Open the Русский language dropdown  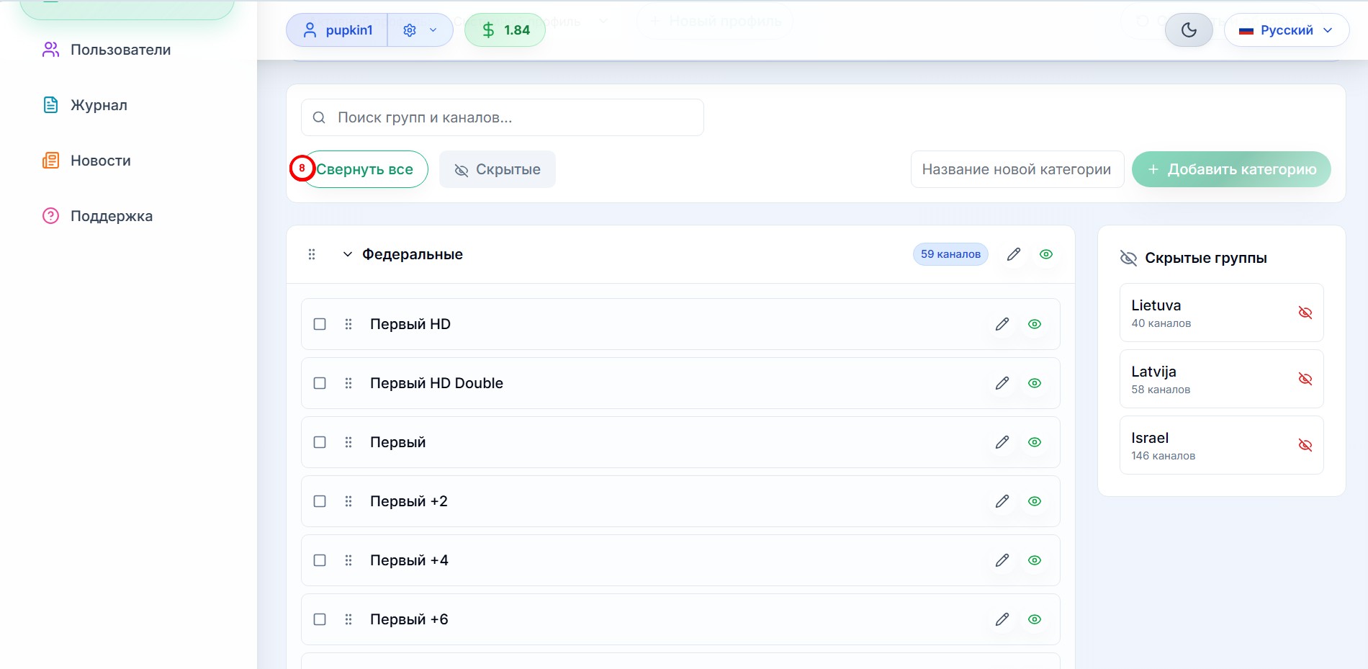pyautogui.click(x=1286, y=30)
